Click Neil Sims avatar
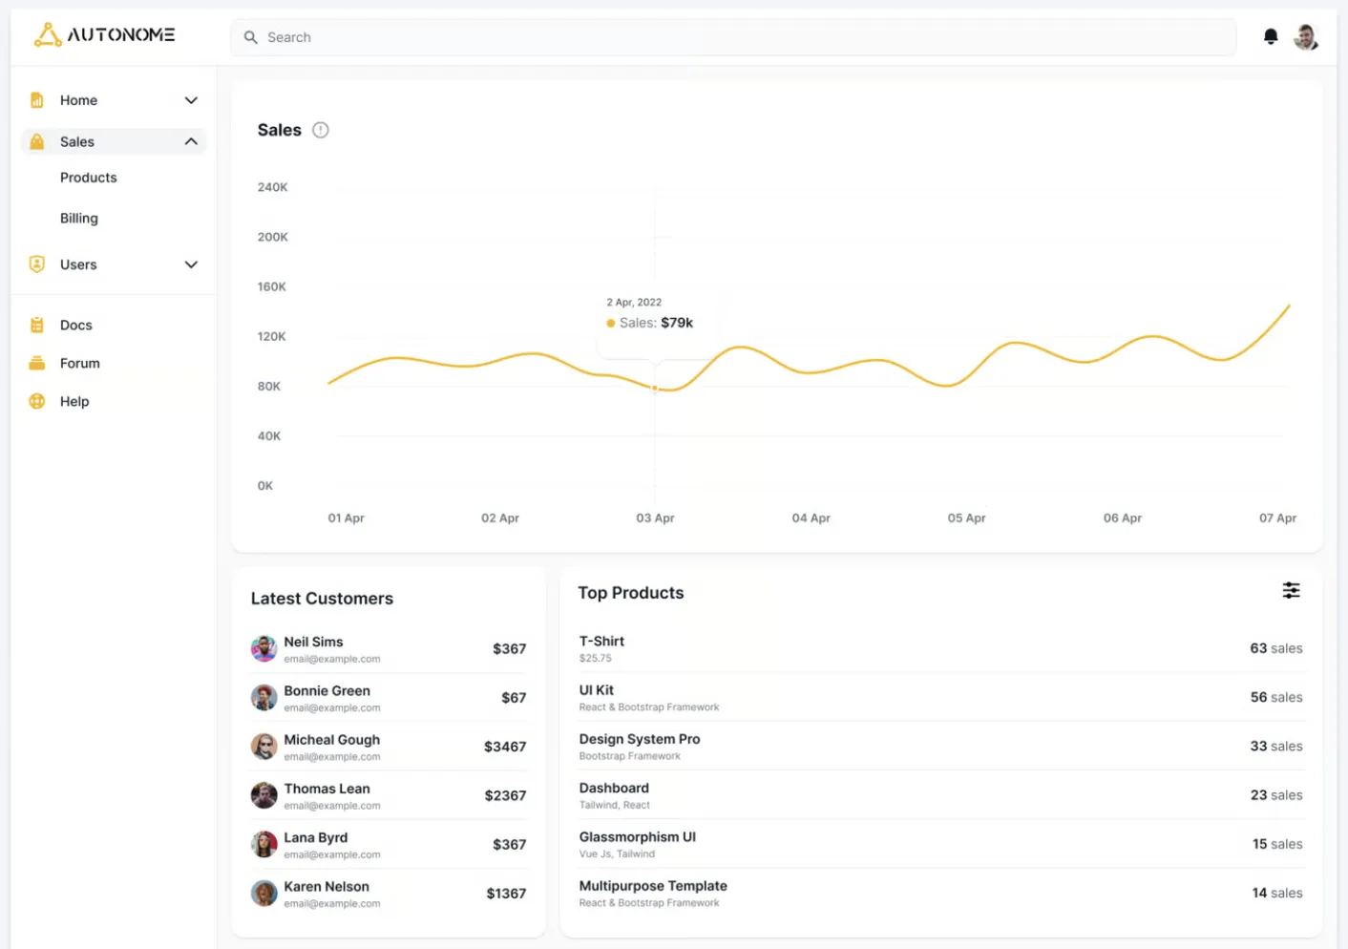The image size is (1348, 949). [264, 649]
